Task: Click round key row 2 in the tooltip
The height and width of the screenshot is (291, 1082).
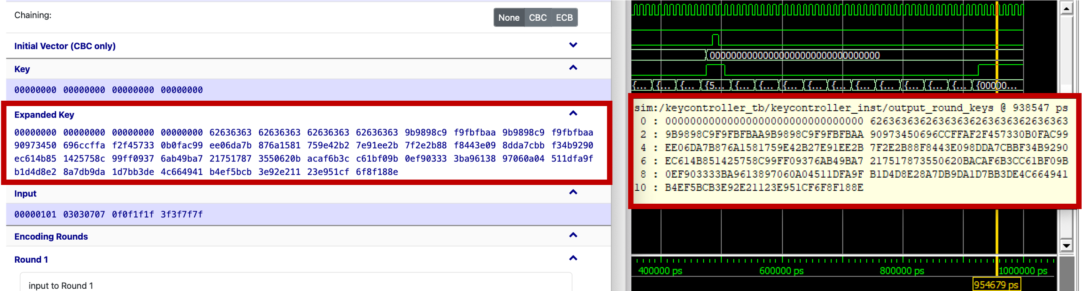Action: click(854, 135)
